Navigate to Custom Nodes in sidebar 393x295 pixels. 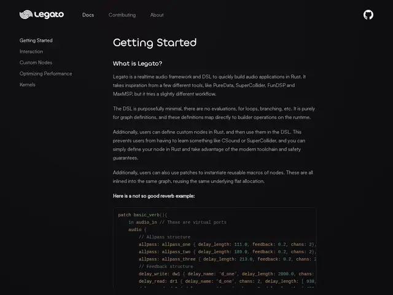click(36, 63)
